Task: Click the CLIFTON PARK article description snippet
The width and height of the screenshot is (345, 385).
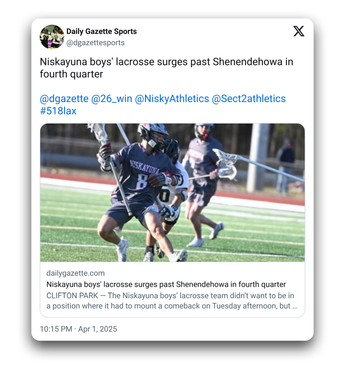Action: 172,301
